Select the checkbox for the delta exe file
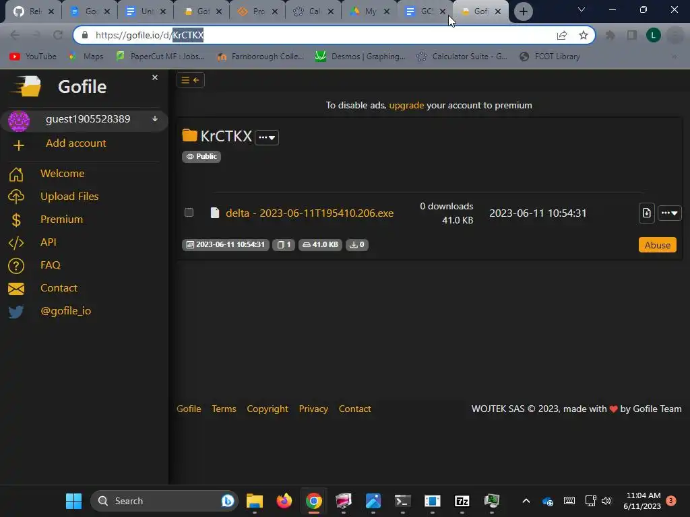The width and height of the screenshot is (690, 517). pos(189,212)
